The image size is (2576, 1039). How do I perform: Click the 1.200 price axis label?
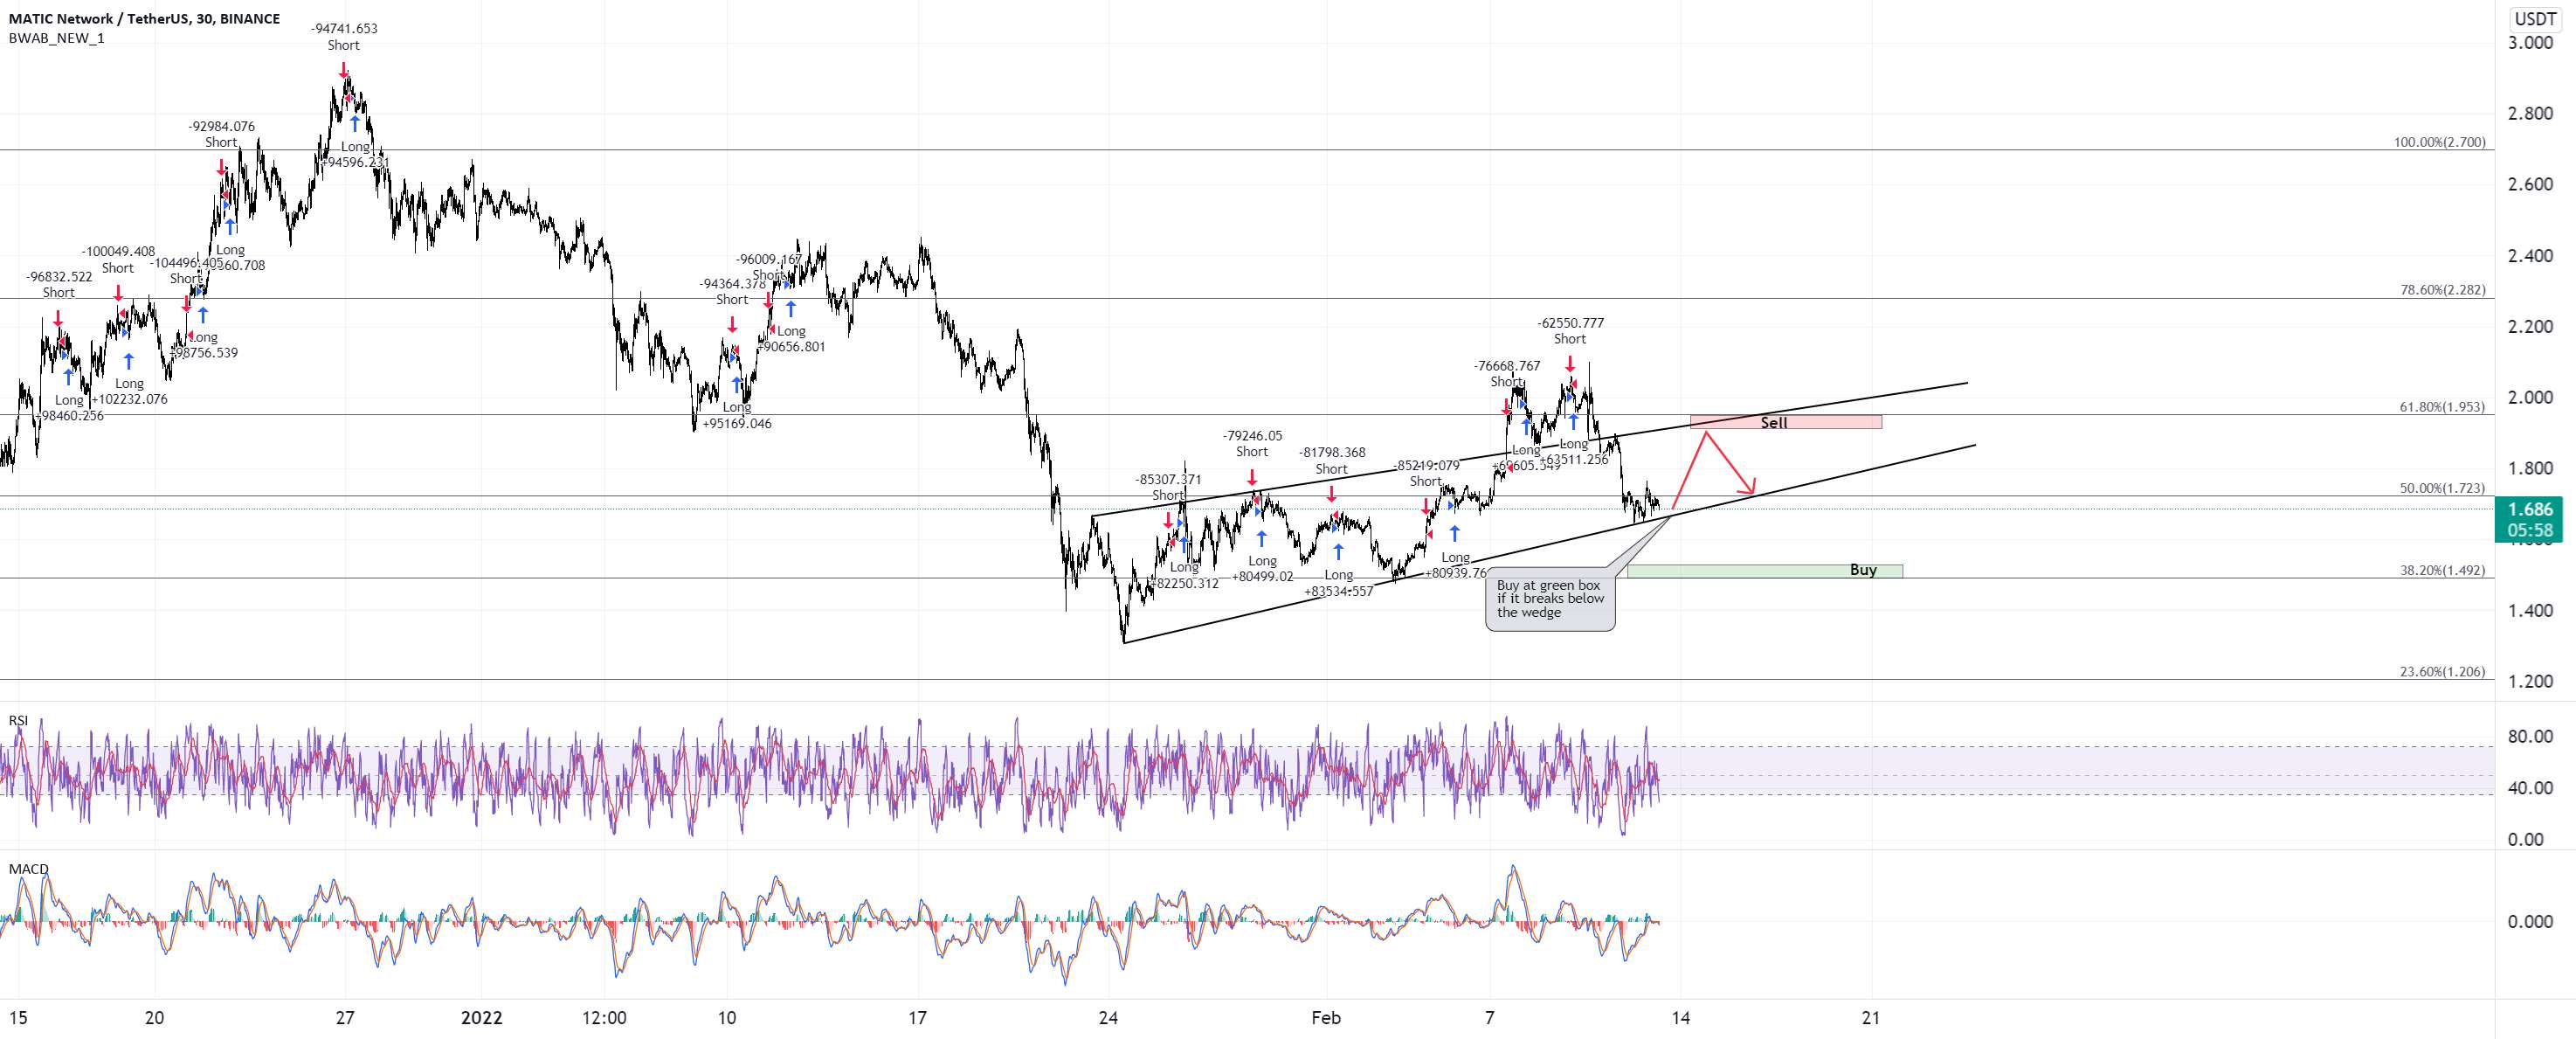[2530, 682]
